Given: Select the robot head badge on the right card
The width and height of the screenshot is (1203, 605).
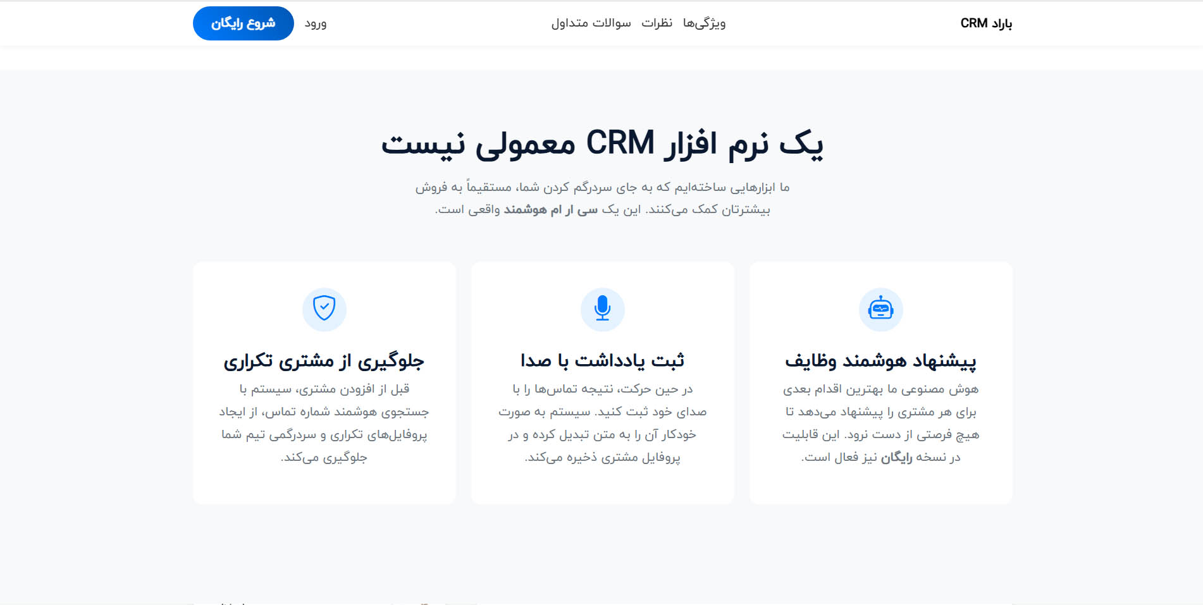Looking at the screenshot, I should tap(880, 309).
